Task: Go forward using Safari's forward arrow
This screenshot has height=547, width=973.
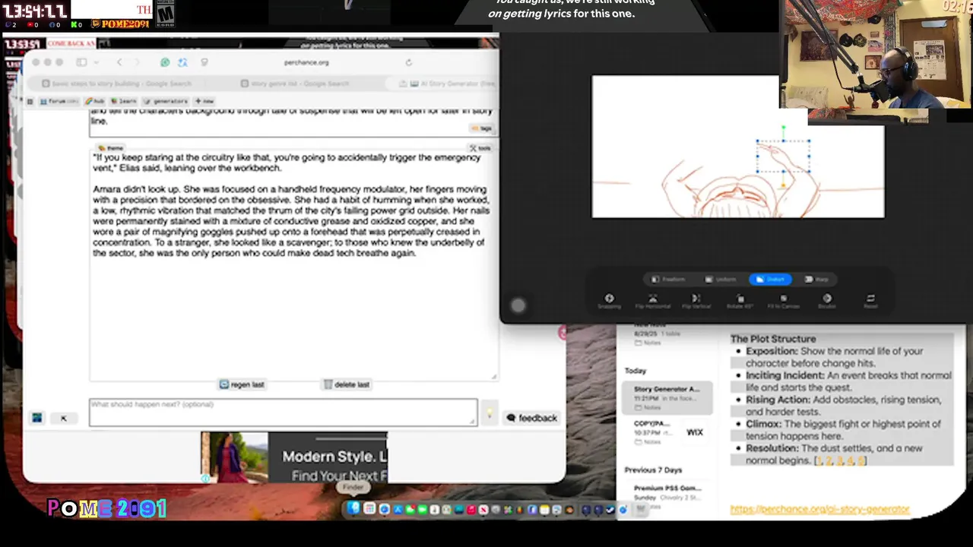Action: tap(138, 62)
